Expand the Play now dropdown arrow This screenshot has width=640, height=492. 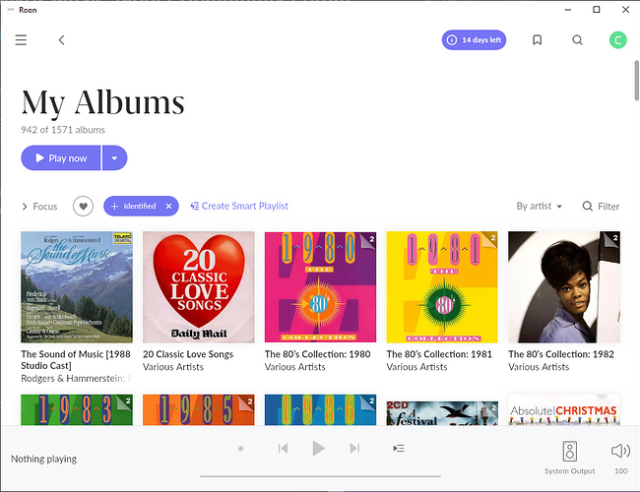point(115,157)
